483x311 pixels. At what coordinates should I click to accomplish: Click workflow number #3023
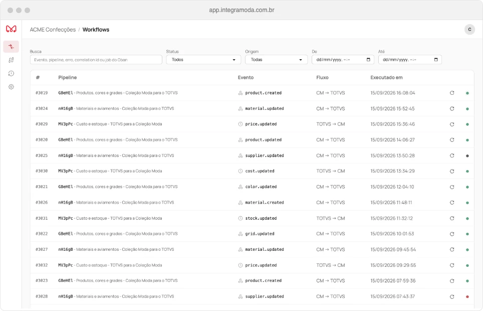pos(42,281)
